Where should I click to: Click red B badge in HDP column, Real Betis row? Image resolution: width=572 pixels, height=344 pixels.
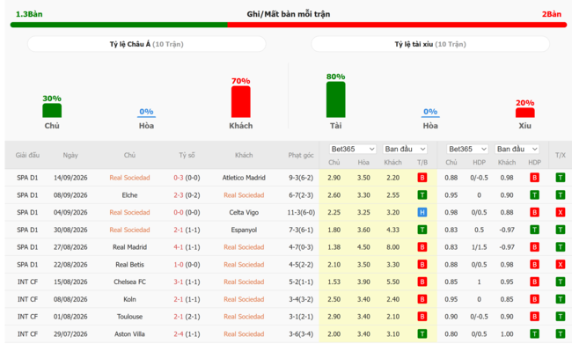pos(534,265)
